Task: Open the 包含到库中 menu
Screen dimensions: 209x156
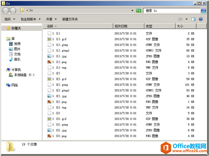Action: click(x=30, y=19)
